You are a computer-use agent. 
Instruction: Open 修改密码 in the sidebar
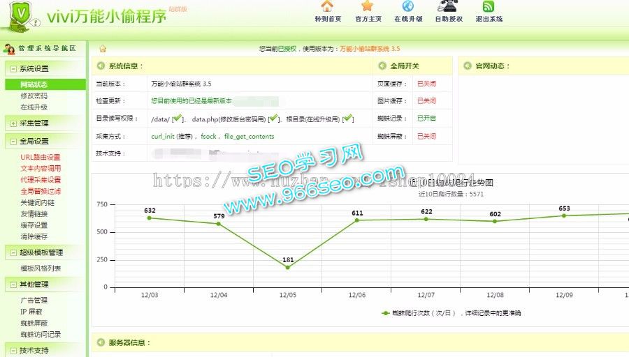(34, 96)
